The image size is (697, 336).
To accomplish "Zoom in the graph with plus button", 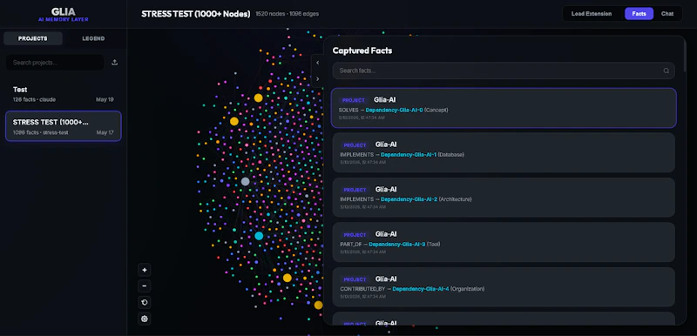I will coord(144,270).
